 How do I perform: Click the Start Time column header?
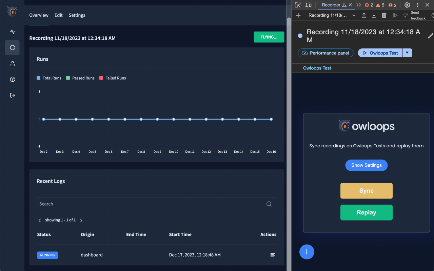pyautogui.click(x=180, y=234)
